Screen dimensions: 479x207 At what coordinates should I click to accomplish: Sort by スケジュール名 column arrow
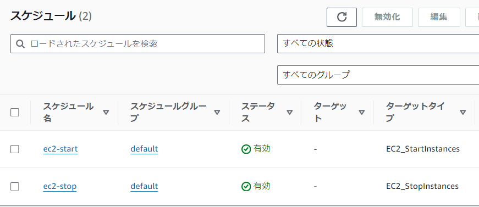coord(106,113)
